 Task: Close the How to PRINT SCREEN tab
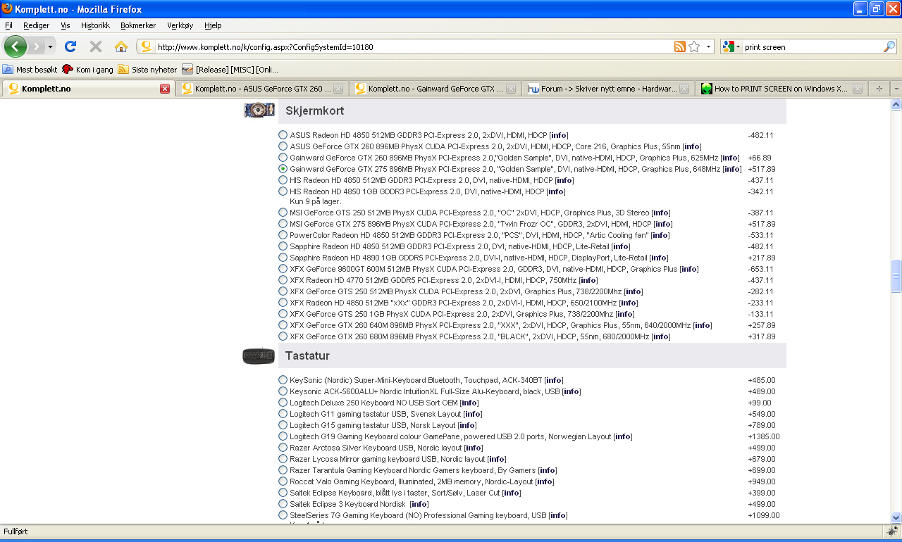(858, 89)
